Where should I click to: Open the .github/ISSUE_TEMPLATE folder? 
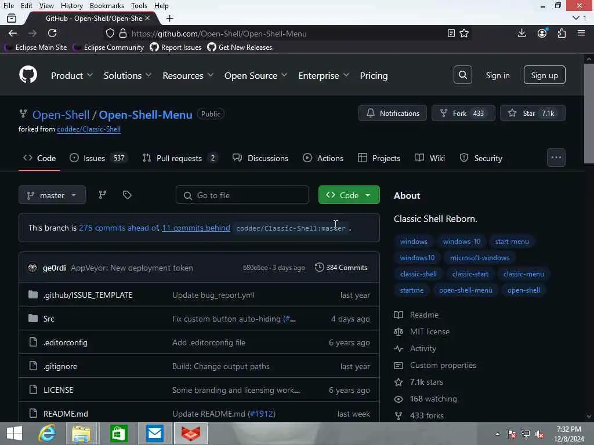click(88, 295)
